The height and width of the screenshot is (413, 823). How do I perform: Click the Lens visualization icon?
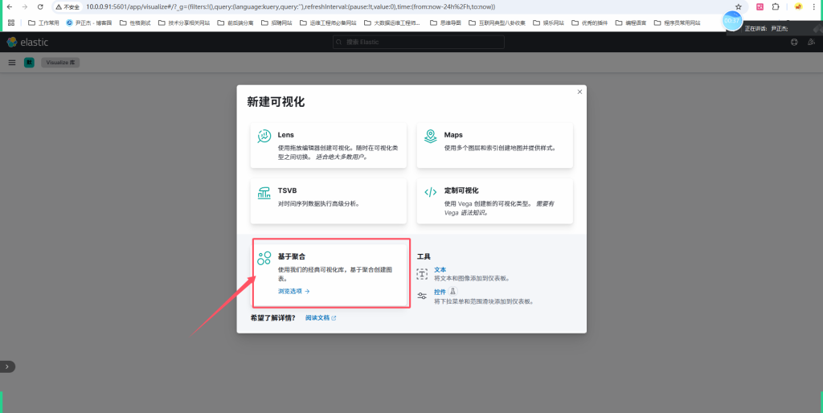pyautogui.click(x=264, y=137)
